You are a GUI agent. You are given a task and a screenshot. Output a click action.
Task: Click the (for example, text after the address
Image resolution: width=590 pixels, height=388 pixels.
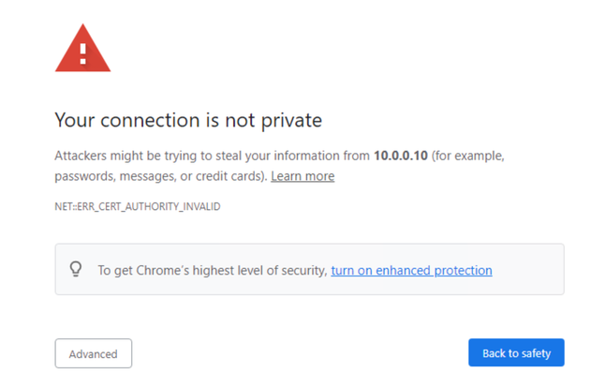[x=467, y=156]
